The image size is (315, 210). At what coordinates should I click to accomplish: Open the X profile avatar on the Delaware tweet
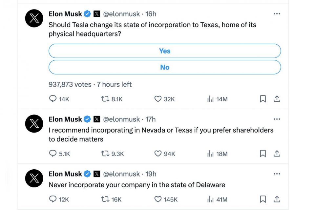click(34, 178)
